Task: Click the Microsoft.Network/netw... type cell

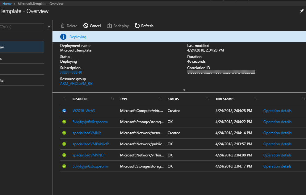Action: coord(141,133)
